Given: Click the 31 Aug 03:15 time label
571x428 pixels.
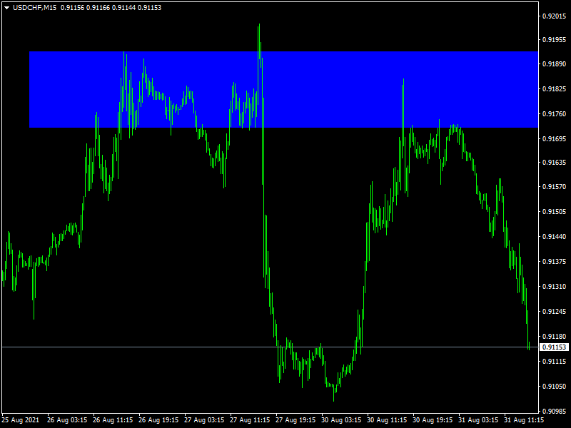Looking at the screenshot, I should coord(478,420).
